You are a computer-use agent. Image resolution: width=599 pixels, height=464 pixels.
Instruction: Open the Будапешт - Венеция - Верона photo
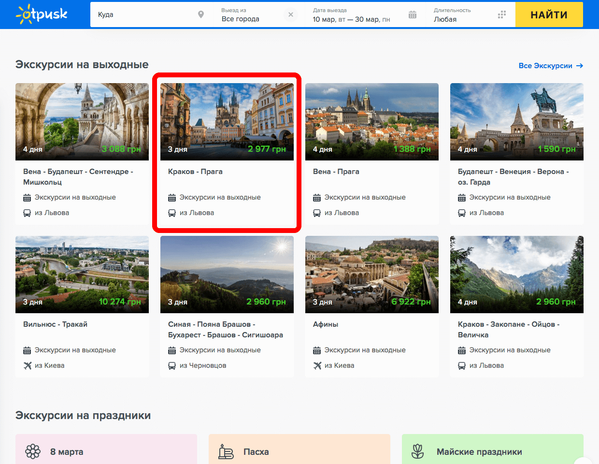click(x=517, y=122)
